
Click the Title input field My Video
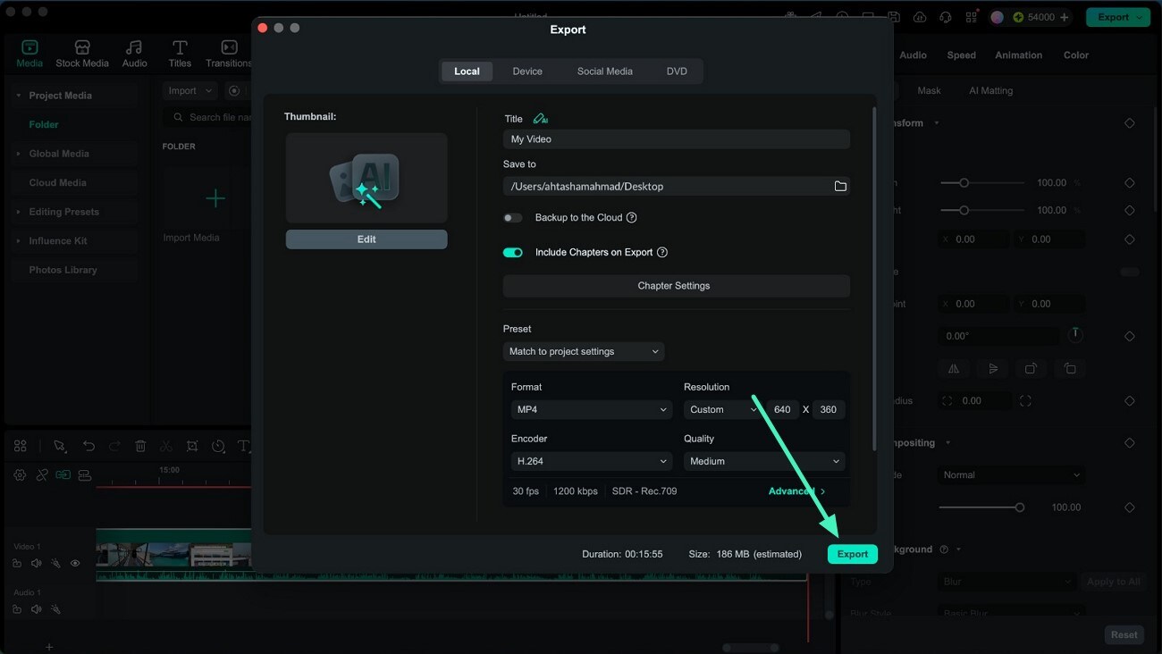(676, 139)
